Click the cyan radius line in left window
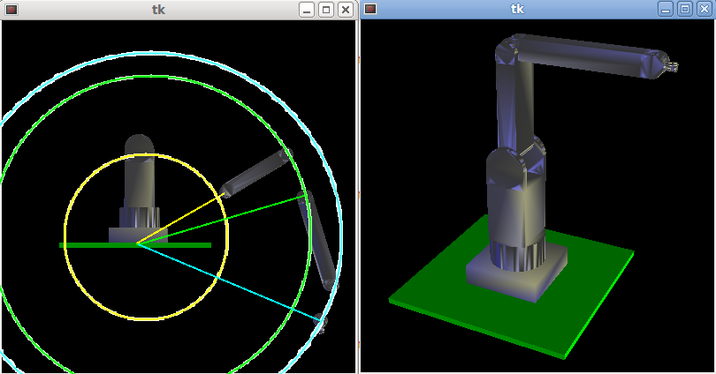Screen dimensions: 716x374 point(228,282)
